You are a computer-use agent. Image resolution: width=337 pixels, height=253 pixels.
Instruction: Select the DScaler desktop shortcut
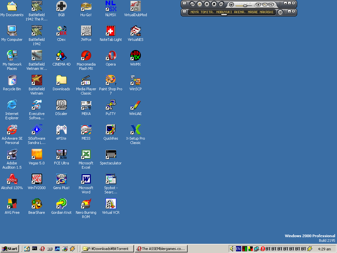click(x=61, y=108)
